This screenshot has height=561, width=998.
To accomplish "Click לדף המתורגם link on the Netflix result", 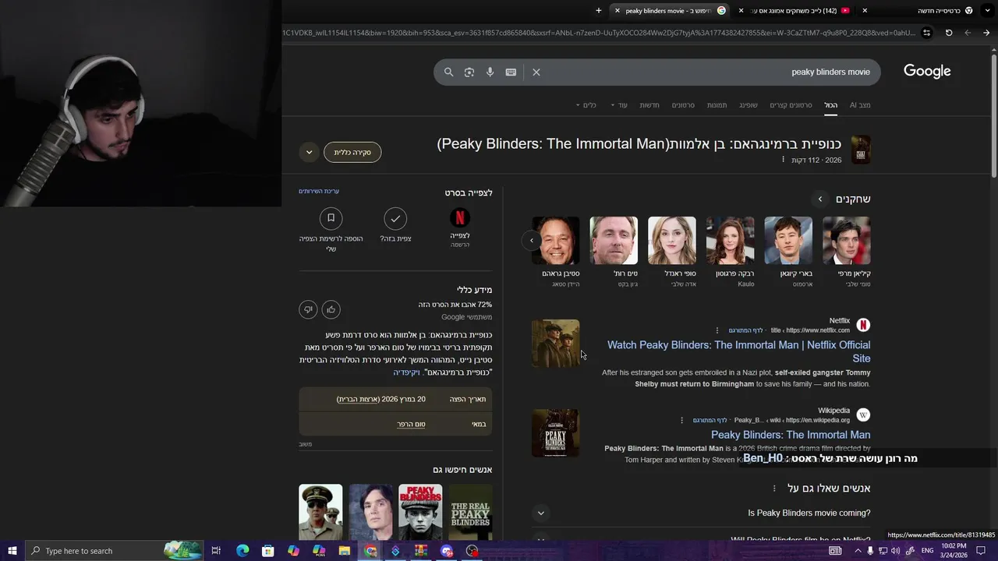I will [x=745, y=330].
